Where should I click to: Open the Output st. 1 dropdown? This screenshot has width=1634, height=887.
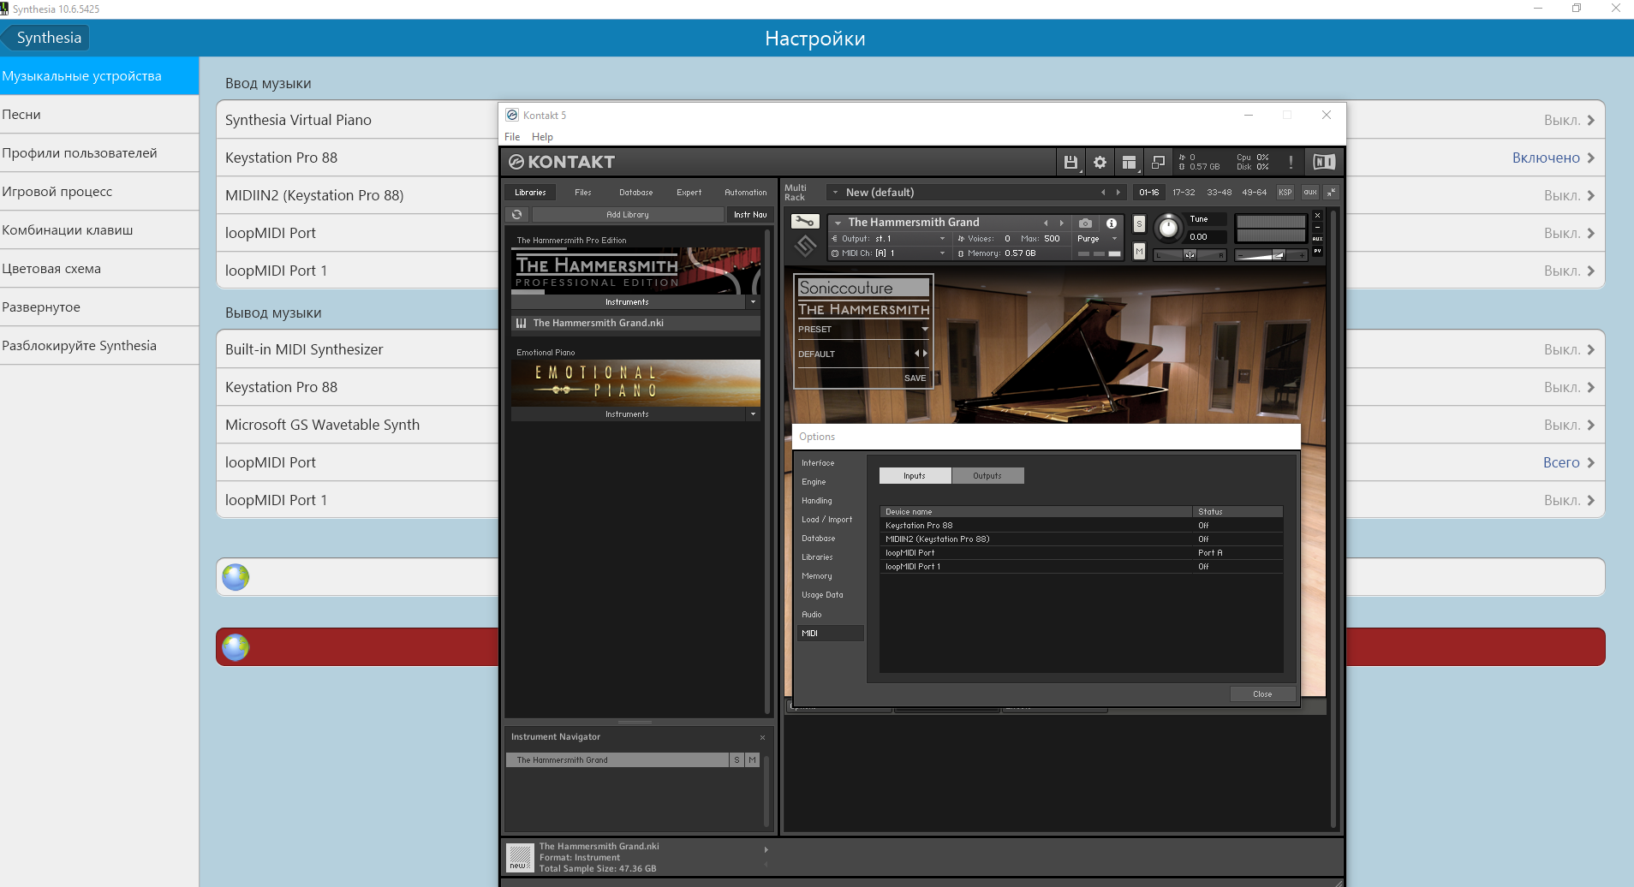click(x=889, y=239)
